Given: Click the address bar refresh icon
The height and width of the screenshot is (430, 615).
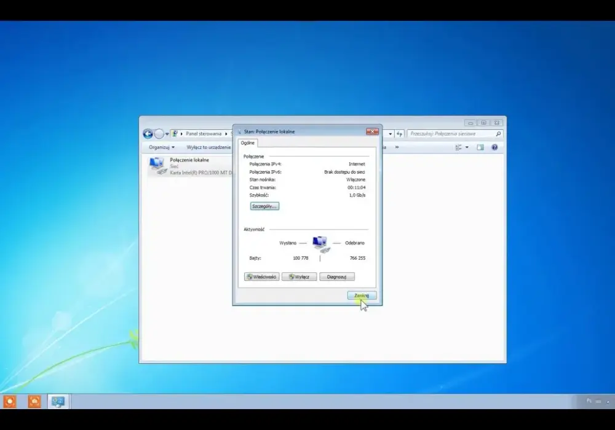Looking at the screenshot, I should (399, 134).
